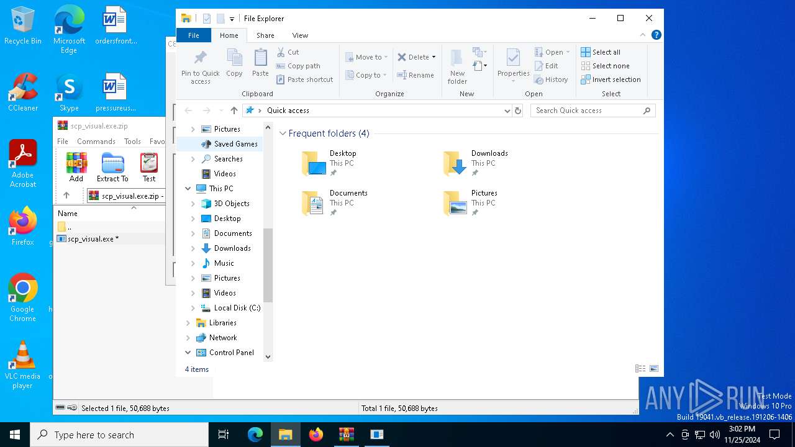Open CCleaner desktop shortcut

click(23, 93)
